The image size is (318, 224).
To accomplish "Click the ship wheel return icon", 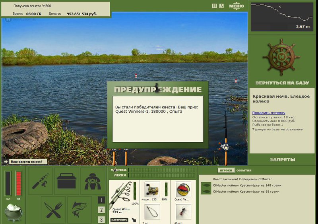I will click(282, 58).
